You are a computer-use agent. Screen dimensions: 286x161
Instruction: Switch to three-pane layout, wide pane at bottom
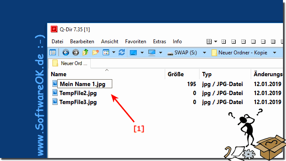[x=243, y=42]
